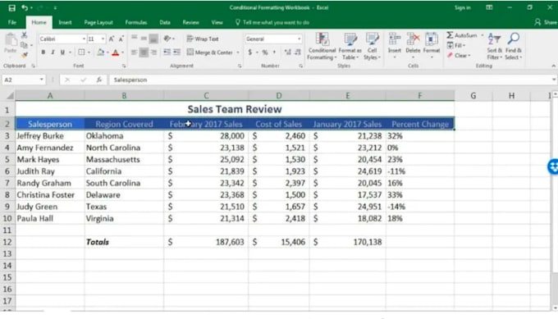Click the Increase Indent icon
Image resolution: width=558 pixels, height=319 pixels.
click(x=176, y=52)
